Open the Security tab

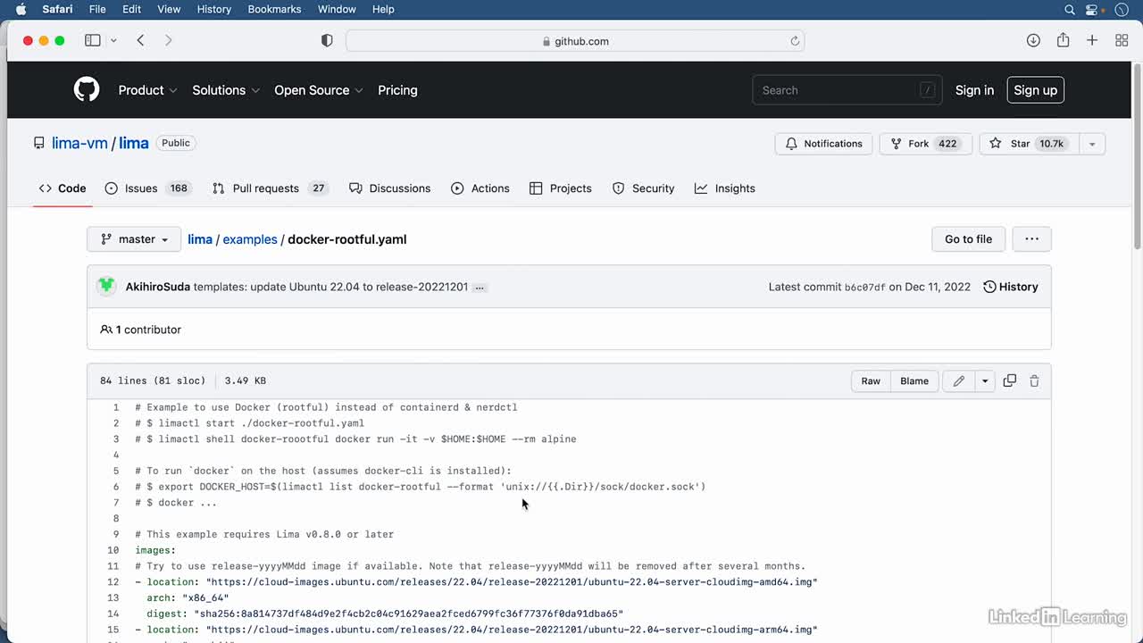click(644, 188)
